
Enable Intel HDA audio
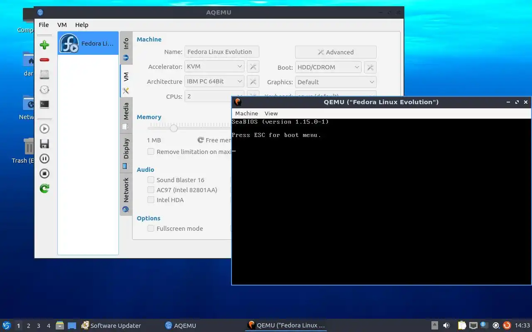(151, 200)
